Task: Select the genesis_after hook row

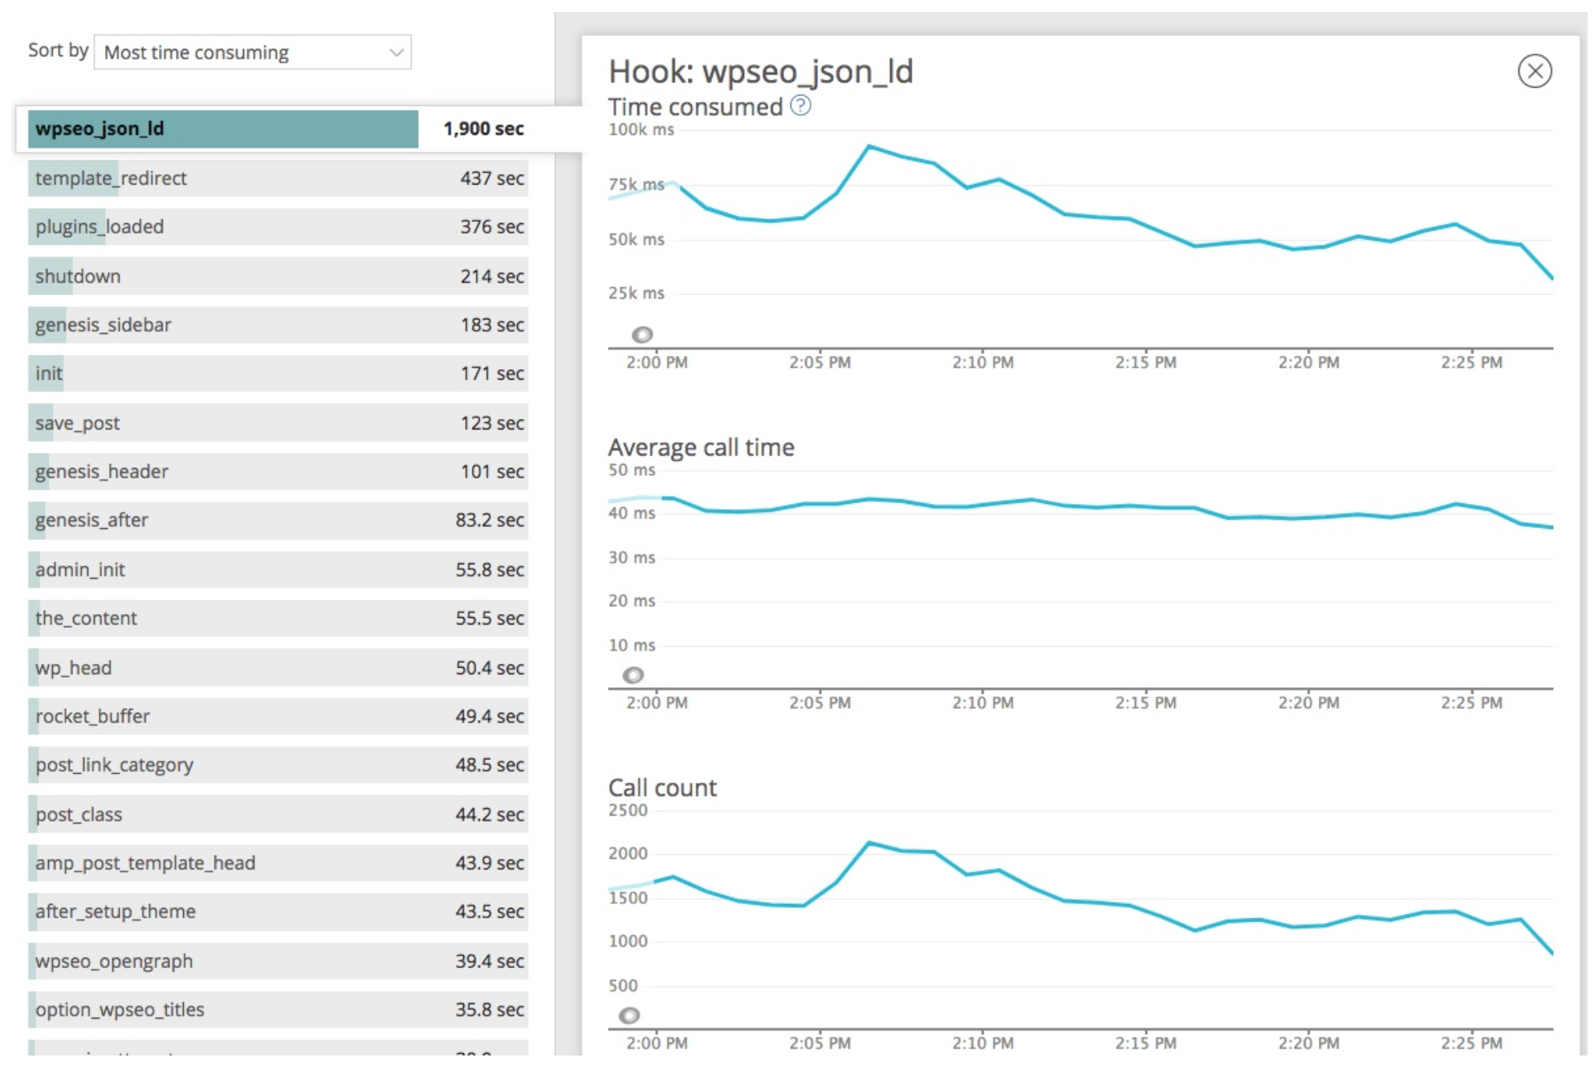Action: [278, 521]
